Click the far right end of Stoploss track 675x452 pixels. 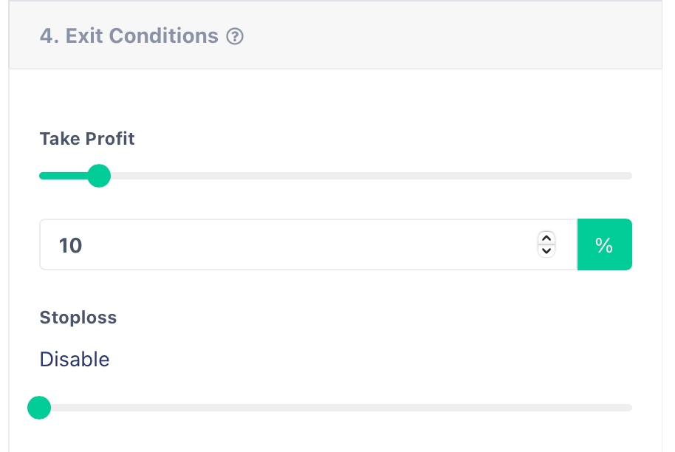point(628,407)
